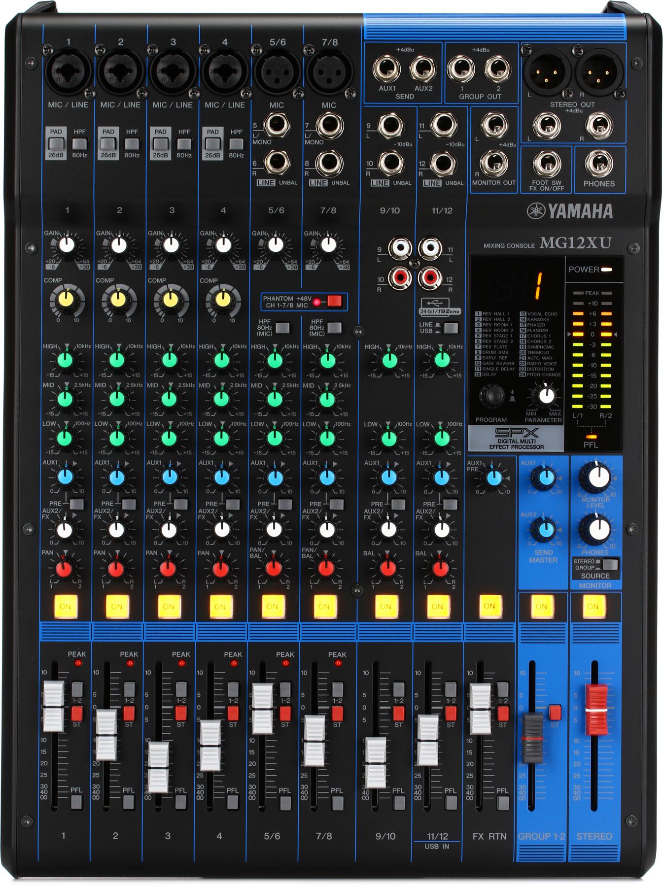Screen dimensions: 663x887
Task: Click the channel 3 fader handle
Action: tap(159, 767)
